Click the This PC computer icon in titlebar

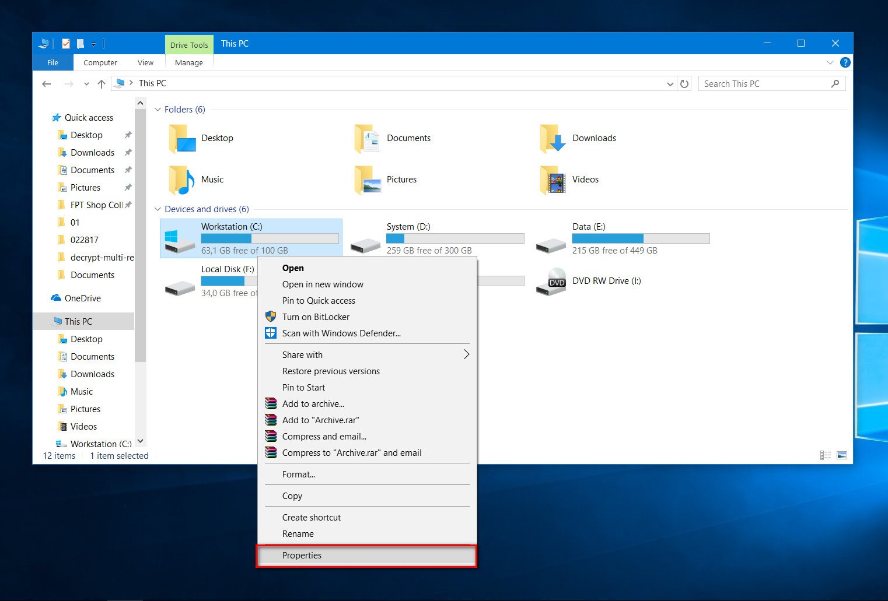(43, 43)
